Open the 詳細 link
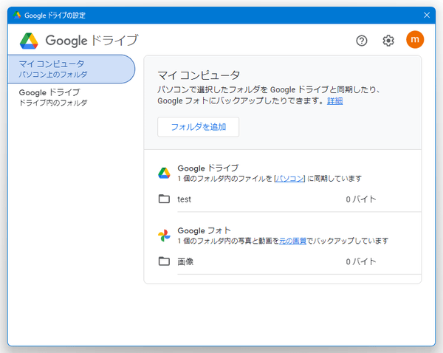This screenshot has height=353, width=443. (x=334, y=101)
